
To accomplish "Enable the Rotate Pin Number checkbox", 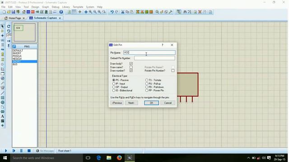I will [x=173, y=71].
